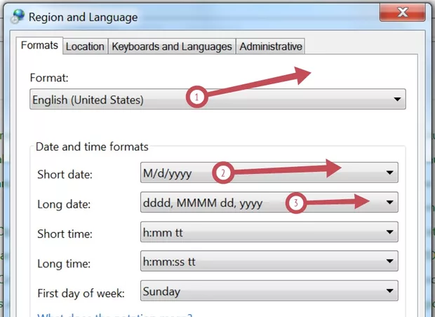This screenshot has width=435, height=317.
Task: Expand the Long time h:mm:ss tt dropdown
Action: coord(389,262)
